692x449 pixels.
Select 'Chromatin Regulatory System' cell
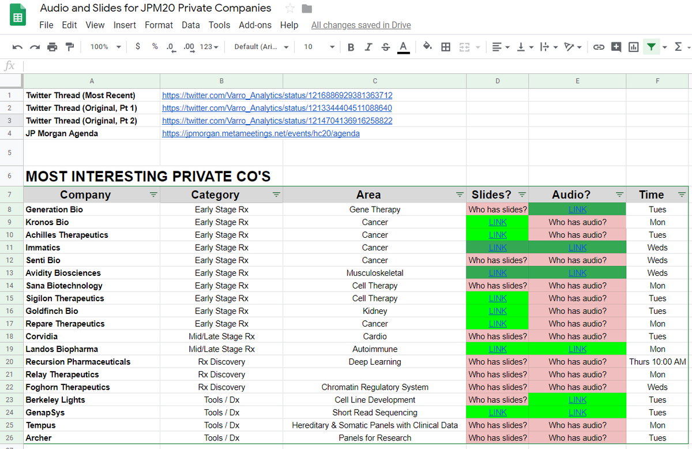click(375, 387)
